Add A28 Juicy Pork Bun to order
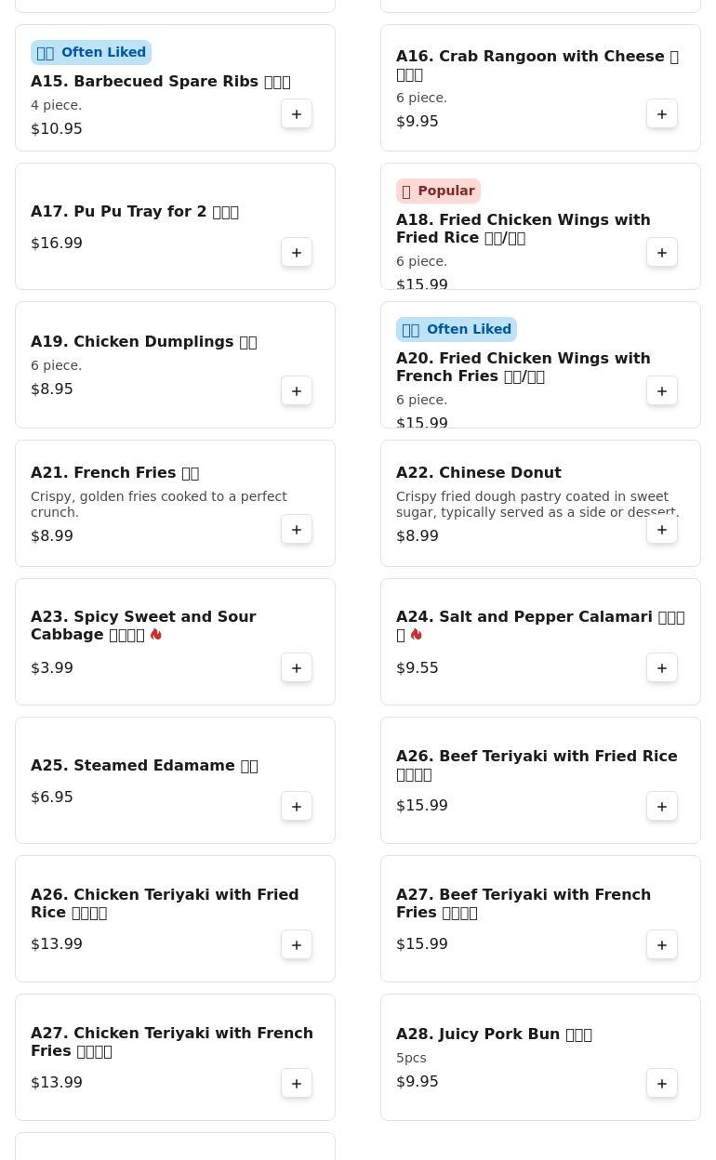716x1160 pixels. [x=662, y=1084]
